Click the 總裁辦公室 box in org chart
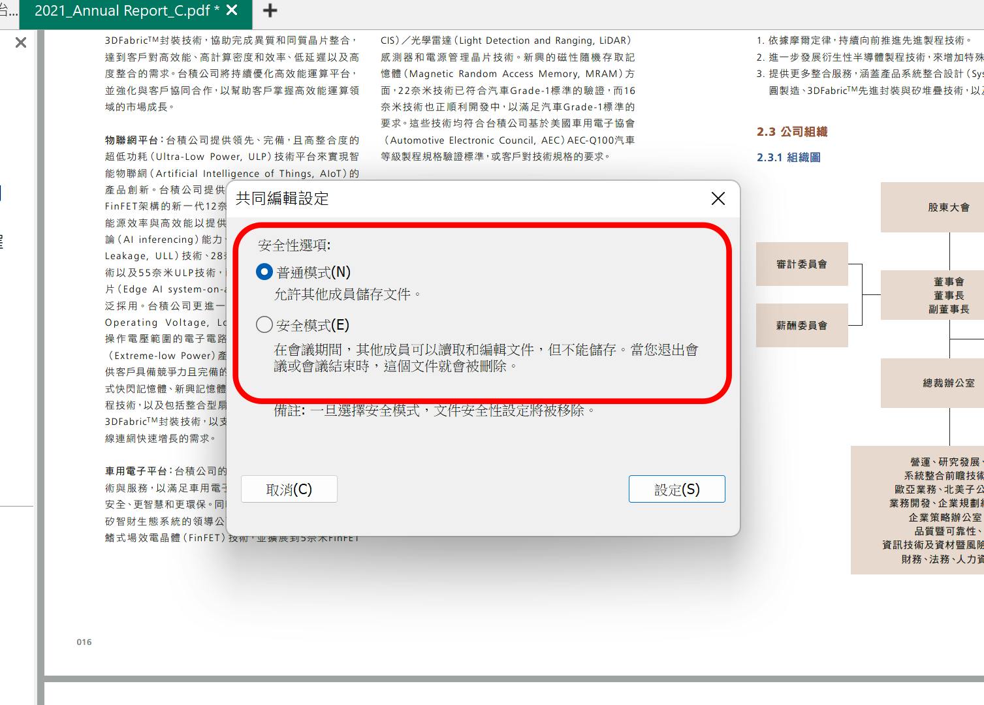 tap(932, 383)
